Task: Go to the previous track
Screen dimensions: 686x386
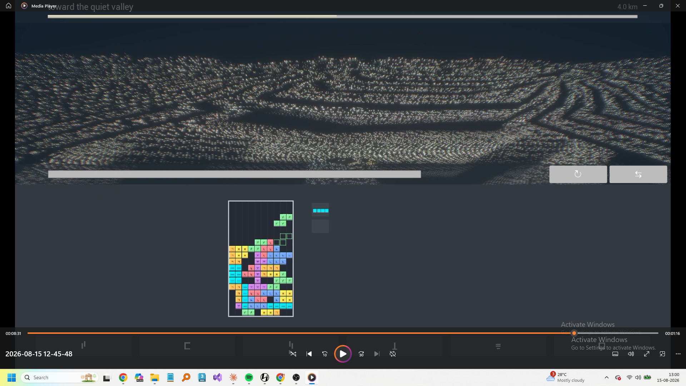Action: pyautogui.click(x=309, y=354)
